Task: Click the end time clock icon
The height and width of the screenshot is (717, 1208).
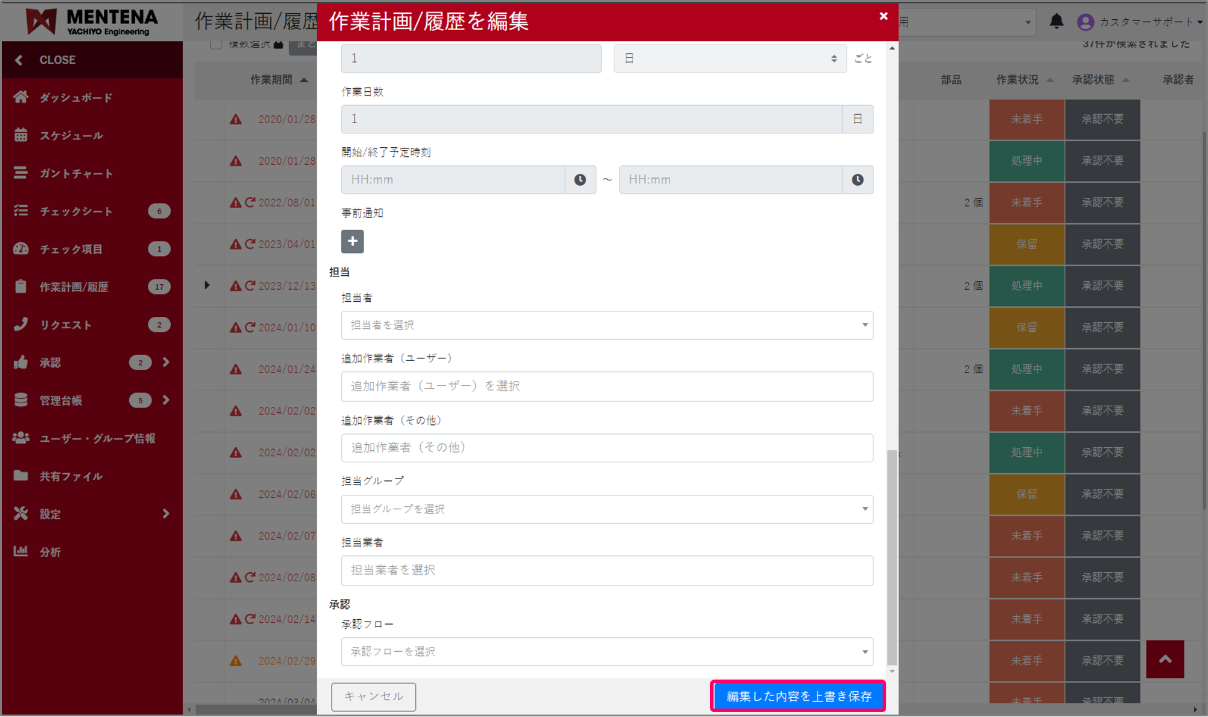Action: point(857,180)
